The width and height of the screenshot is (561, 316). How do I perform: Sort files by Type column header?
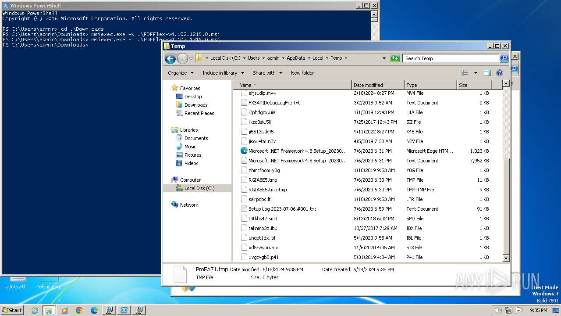pos(430,85)
